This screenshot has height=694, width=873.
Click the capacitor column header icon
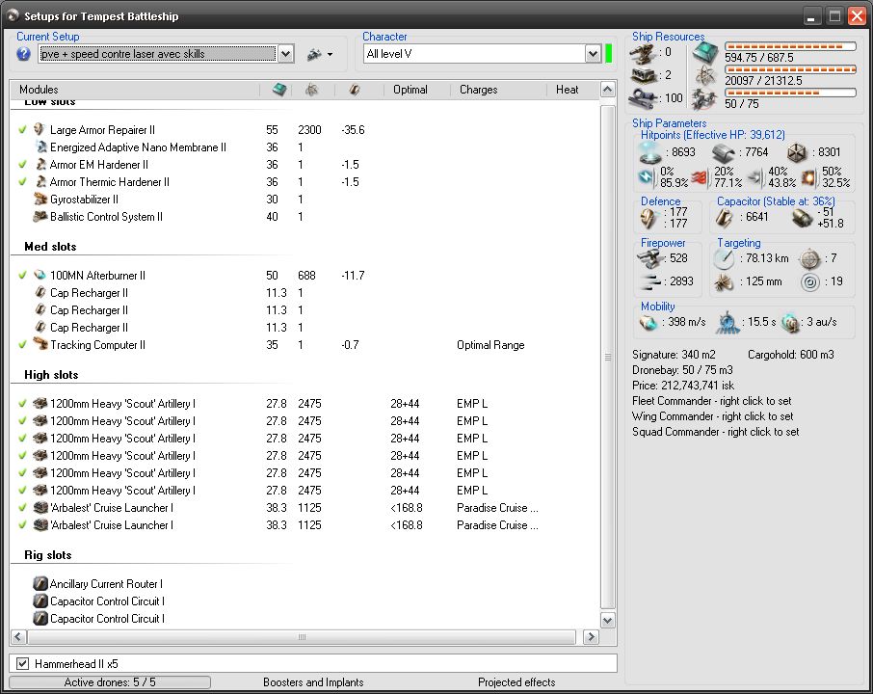tap(354, 90)
